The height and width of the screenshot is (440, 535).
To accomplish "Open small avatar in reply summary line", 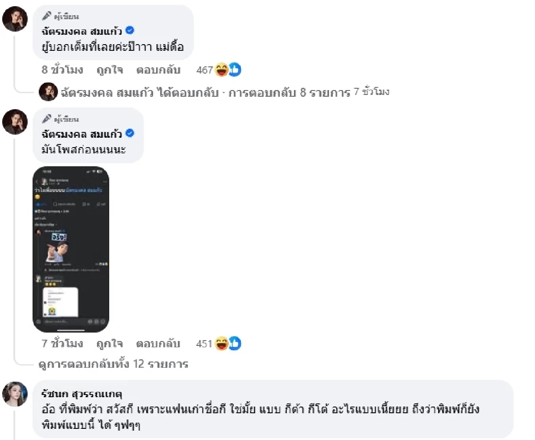I will (48, 92).
